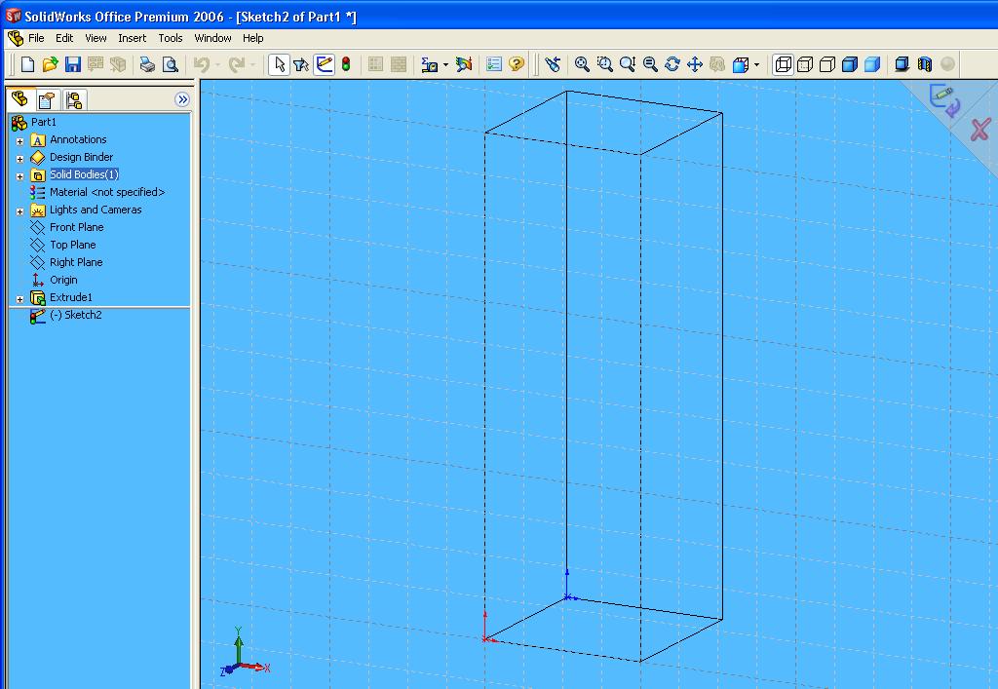Expand the Solid Bodies(1) folder
The image size is (998, 689).
coord(19,176)
